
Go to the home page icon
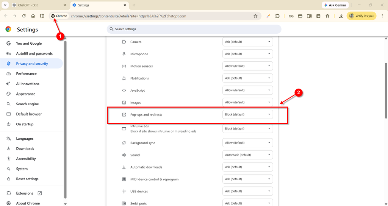point(33,16)
